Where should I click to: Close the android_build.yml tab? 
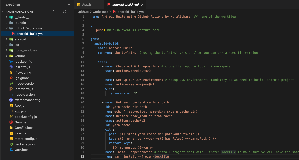click(x=142, y=5)
